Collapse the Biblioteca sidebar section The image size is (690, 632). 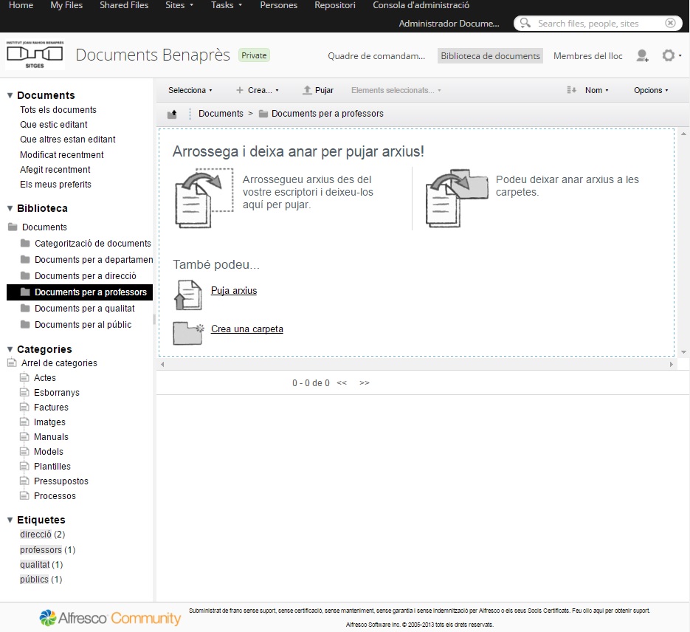(10, 209)
